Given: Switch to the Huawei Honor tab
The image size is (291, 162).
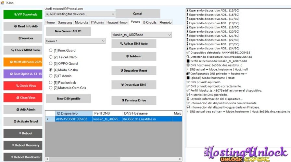Looking at the screenshot, I should (x=117, y=22).
